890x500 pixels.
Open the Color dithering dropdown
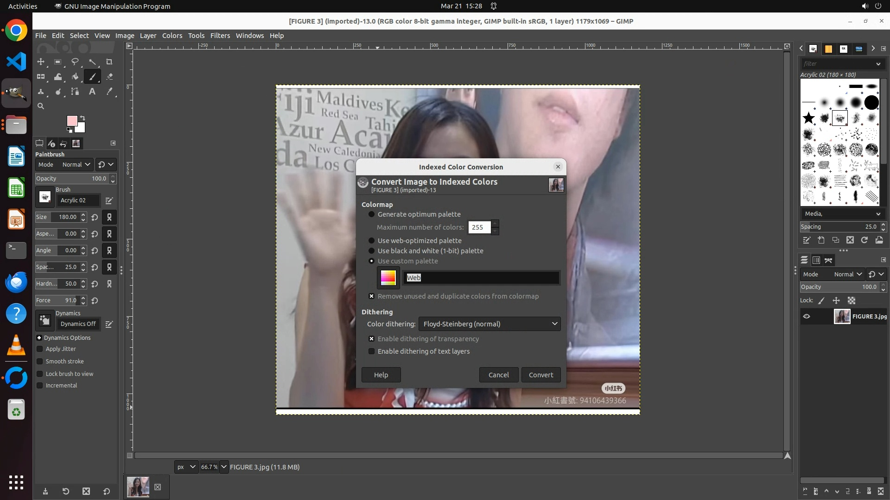[x=489, y=324]
